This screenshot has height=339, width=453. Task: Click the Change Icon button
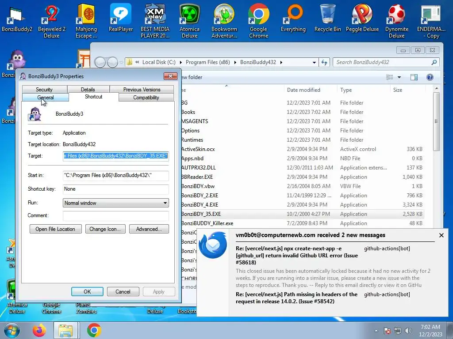tap(105, 229)
